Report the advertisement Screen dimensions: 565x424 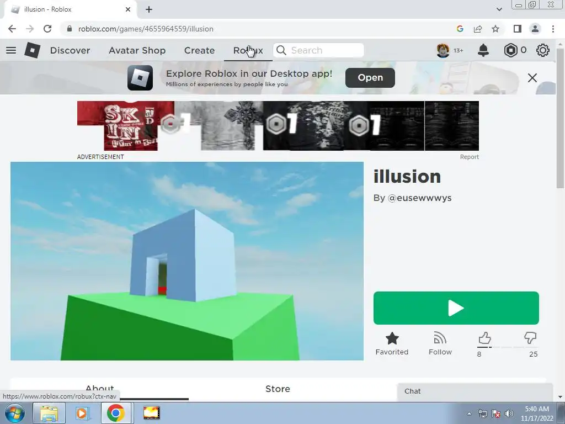[469, 157]
